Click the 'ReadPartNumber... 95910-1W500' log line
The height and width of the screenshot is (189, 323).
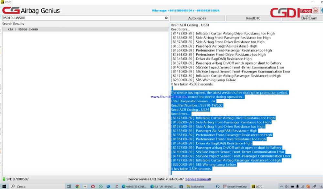click(197, 106)
